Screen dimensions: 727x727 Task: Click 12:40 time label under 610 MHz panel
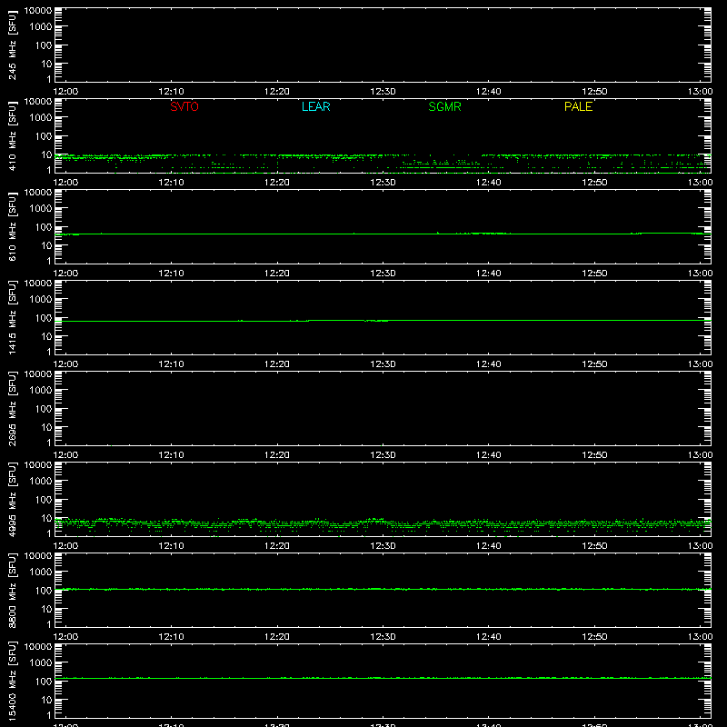(489, 274)
